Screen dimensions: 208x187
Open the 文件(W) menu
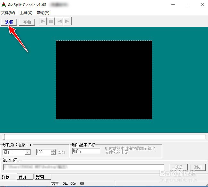(8, 13)
